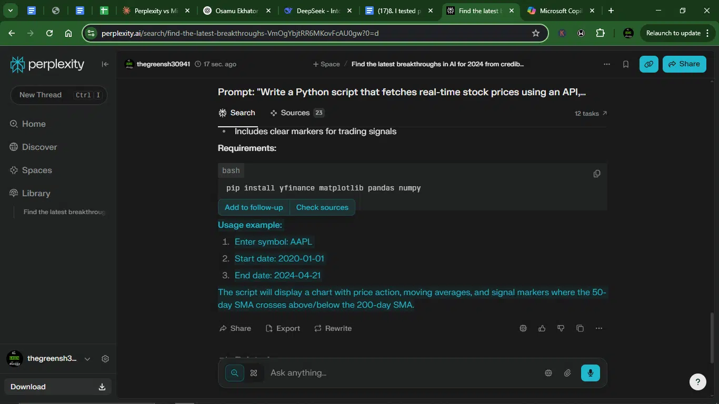Select Search mode in the ask box
Image resolution: width=719 pixels, height=404 pixels.
[235, 373]
